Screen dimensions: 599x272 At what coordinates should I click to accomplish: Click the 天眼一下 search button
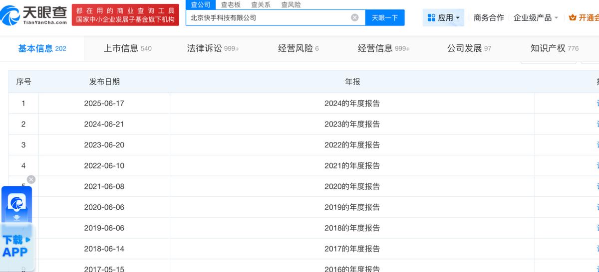(x=385, y=17)
